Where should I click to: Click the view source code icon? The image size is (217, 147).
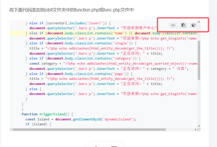click(x=173, y=25)
